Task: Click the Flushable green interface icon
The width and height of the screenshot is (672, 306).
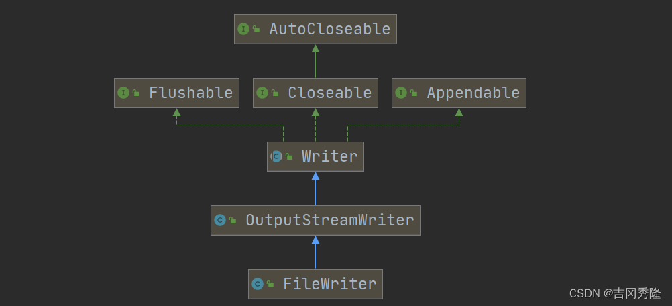Action: point(123,93)
